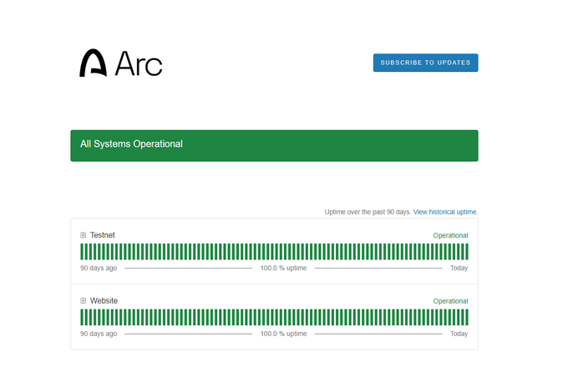568x382 pixels.
Task: Click Testnet Operational status text
Action: click(450, 235)
